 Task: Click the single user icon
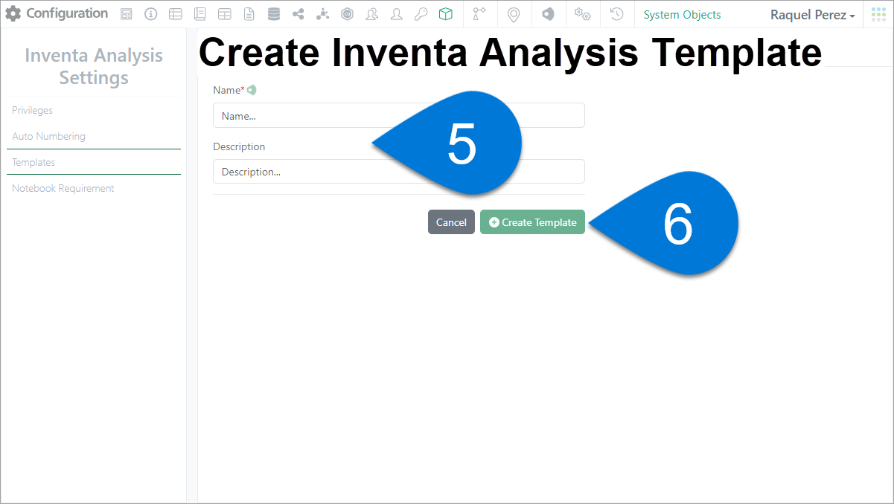pyautogui.click(x=396, y=14)
